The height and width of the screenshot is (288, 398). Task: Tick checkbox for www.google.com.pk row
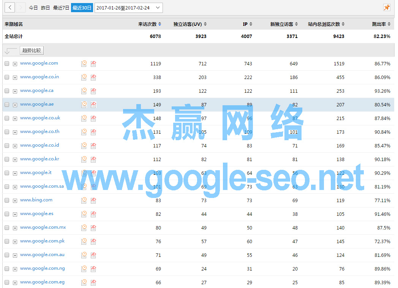pyautogui.click(x=7, y=242)
